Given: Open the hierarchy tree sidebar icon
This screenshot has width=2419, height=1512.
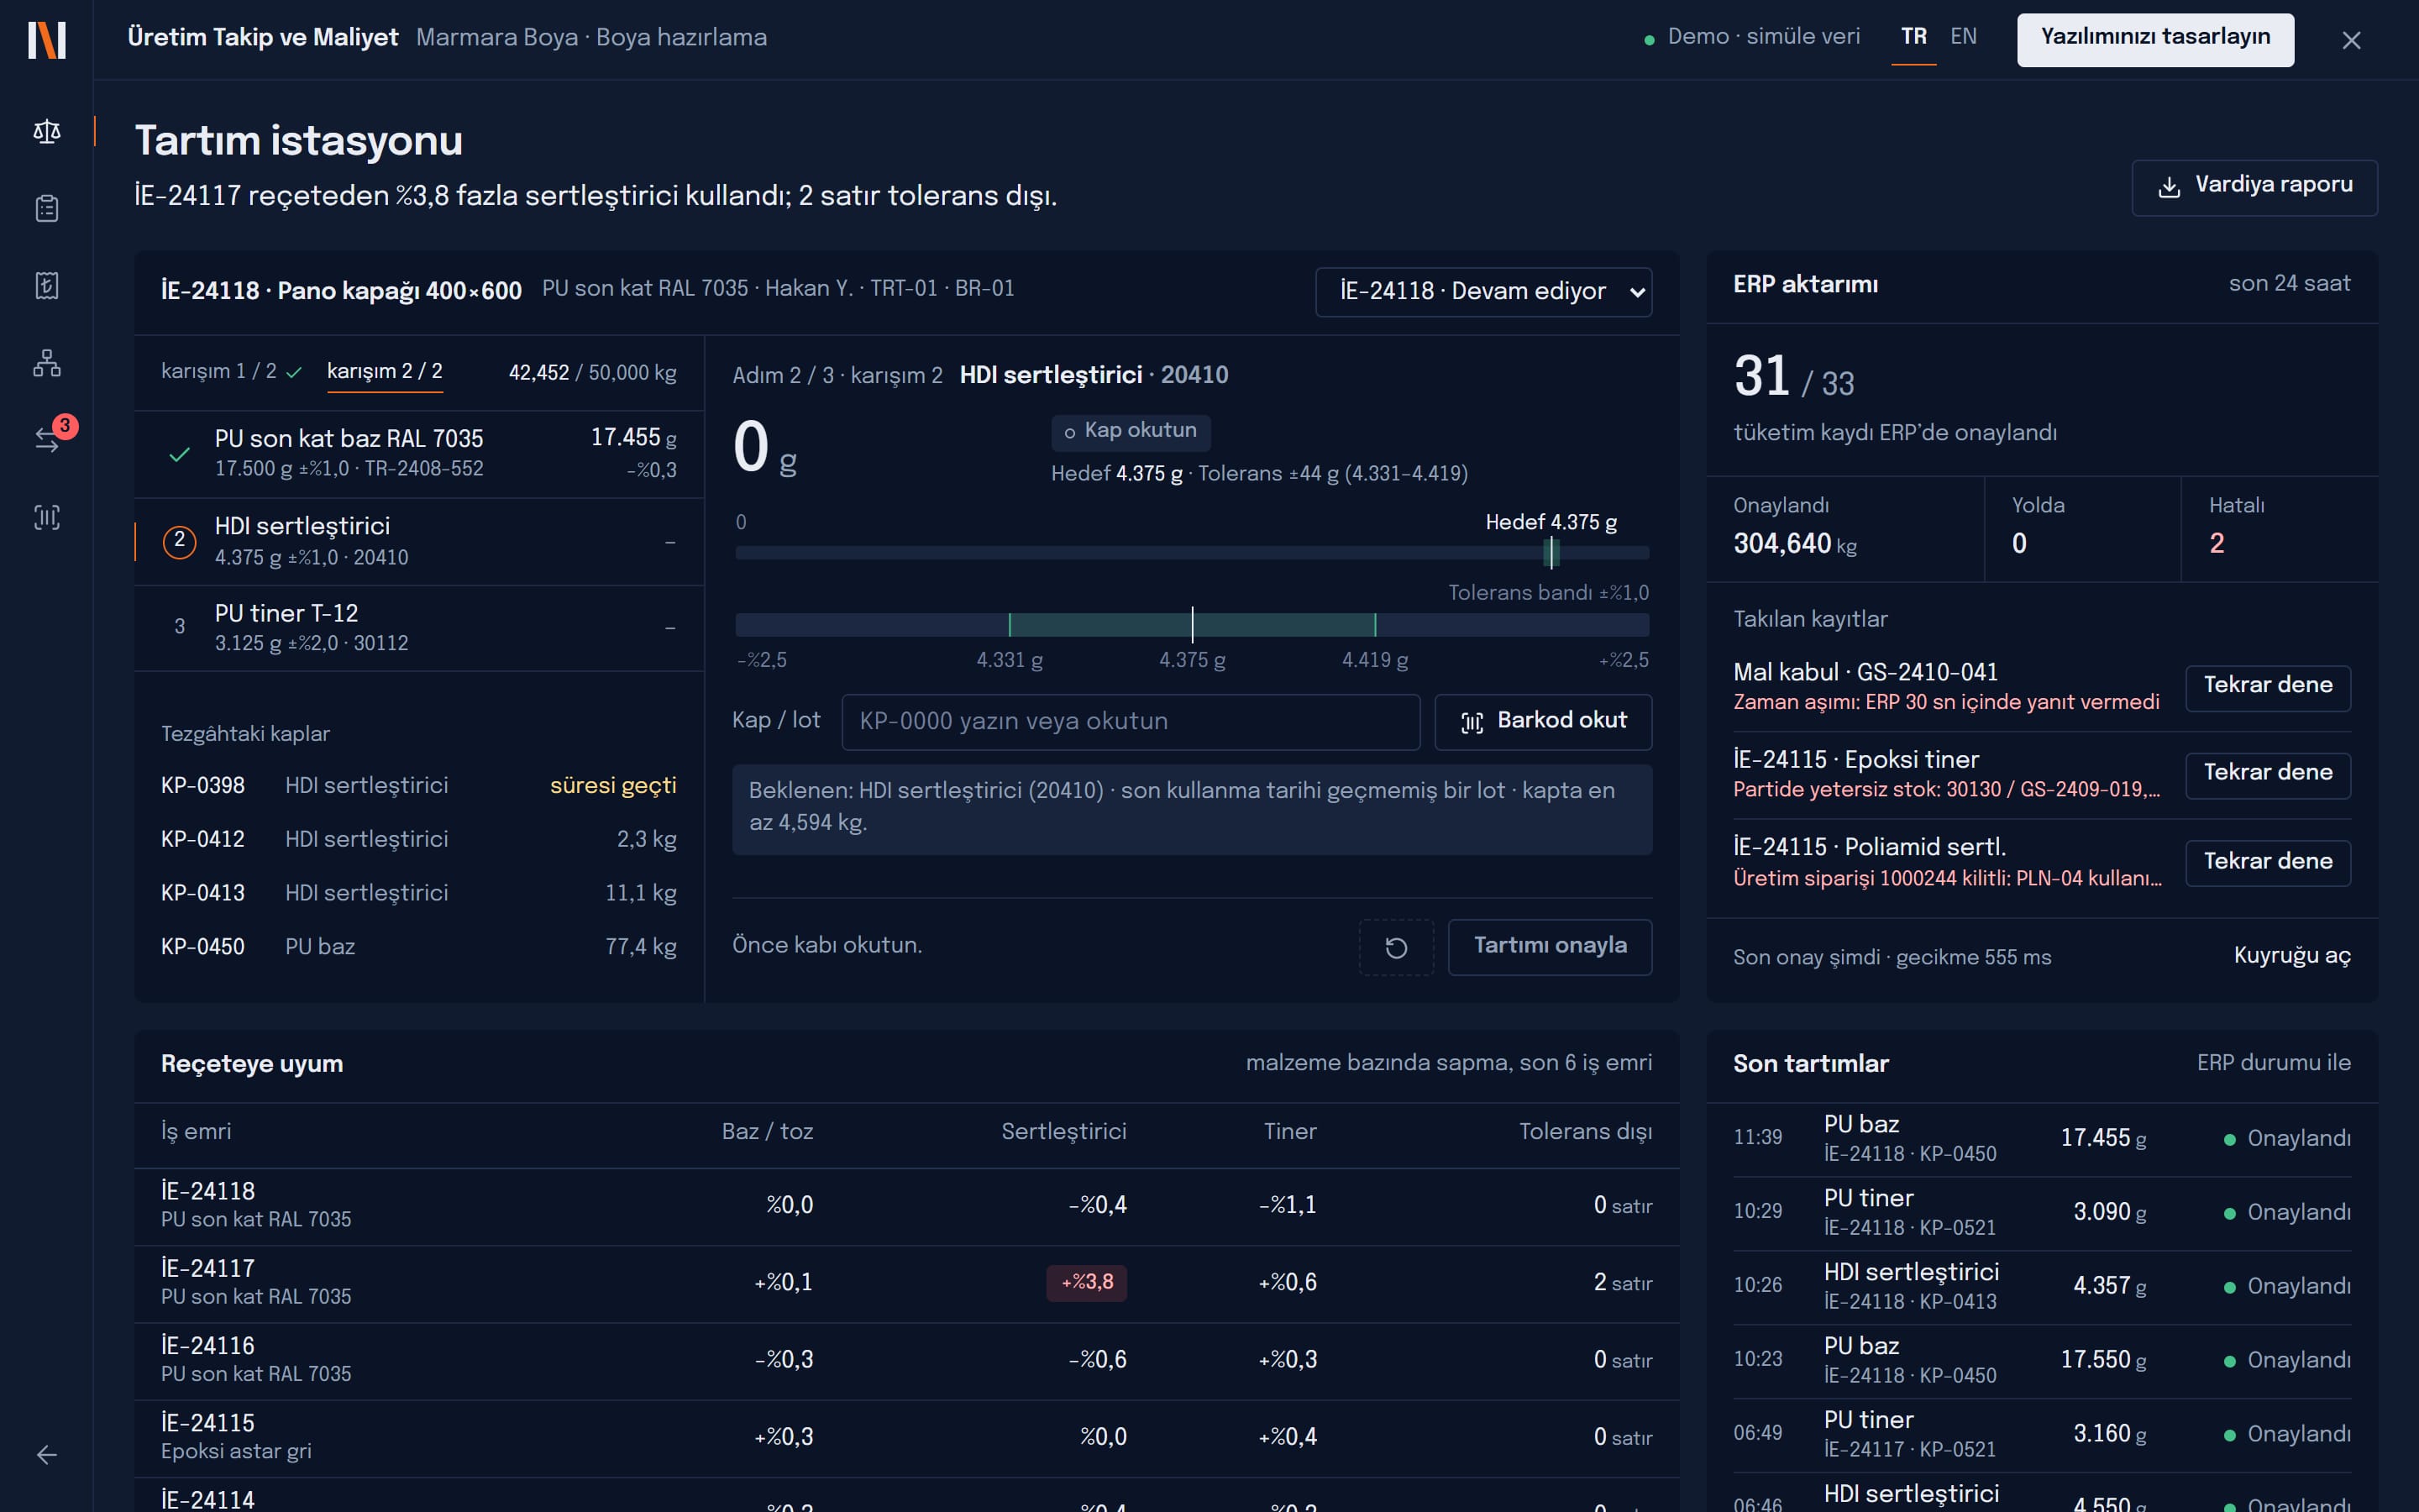Looking at the screenshot, I should [47, 362].
